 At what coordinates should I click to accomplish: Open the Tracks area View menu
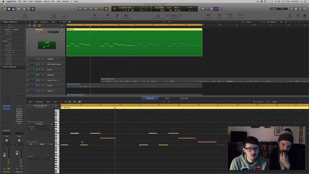[54, 22]
